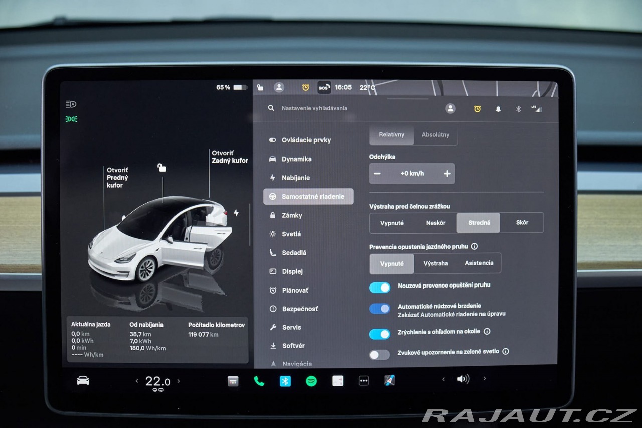
Task: Tap the lock icon in top status bar
Action: (x=260, y=87)
